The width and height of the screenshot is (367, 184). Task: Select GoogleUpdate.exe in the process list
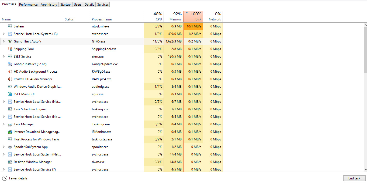pos(105,64)
